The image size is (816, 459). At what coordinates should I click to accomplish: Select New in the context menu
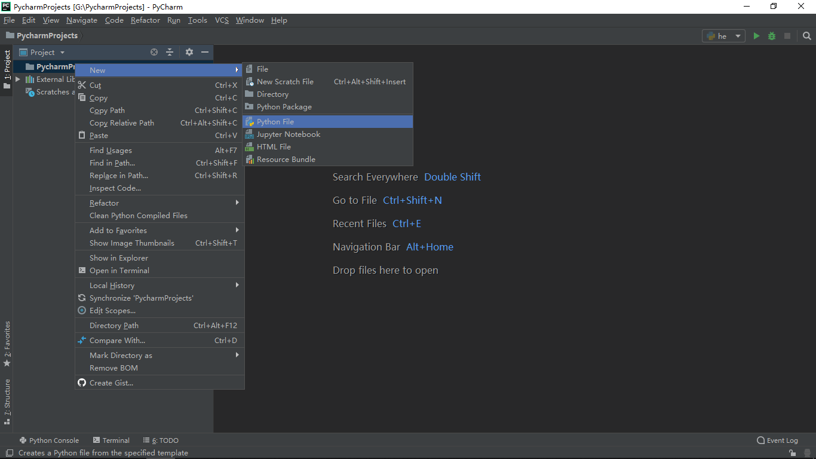click(159, 70)
